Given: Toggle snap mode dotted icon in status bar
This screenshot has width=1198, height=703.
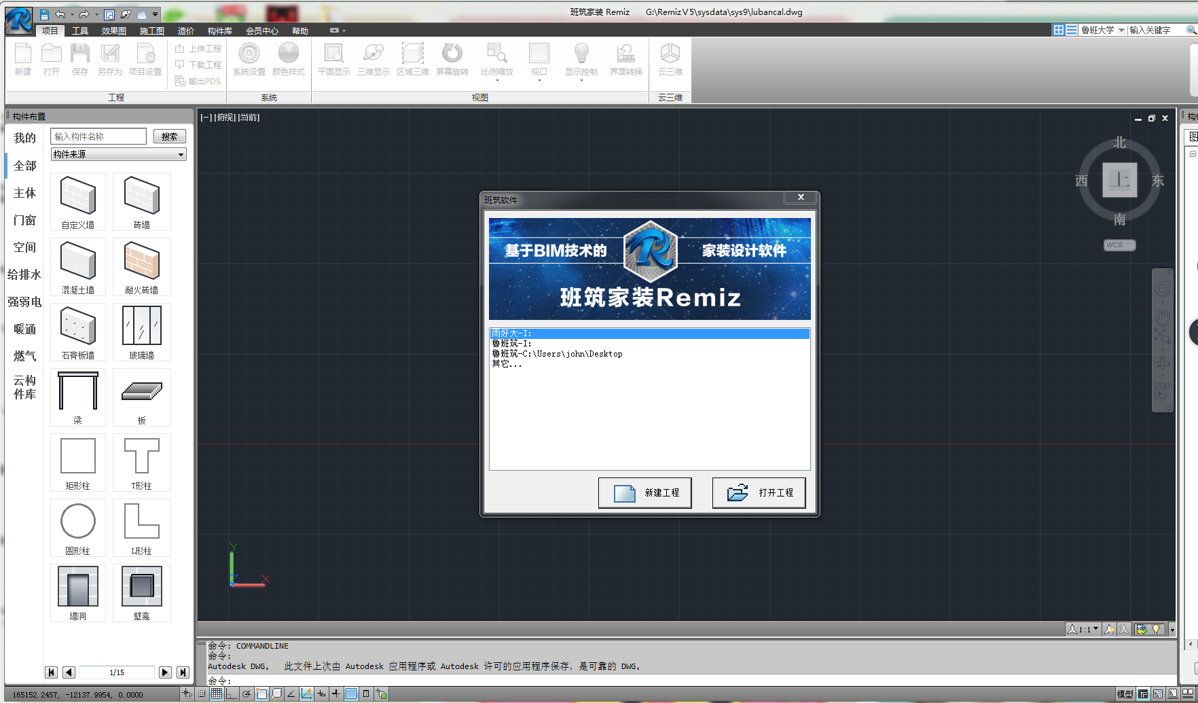Looking at the screenshot, I should pos(202,693).
